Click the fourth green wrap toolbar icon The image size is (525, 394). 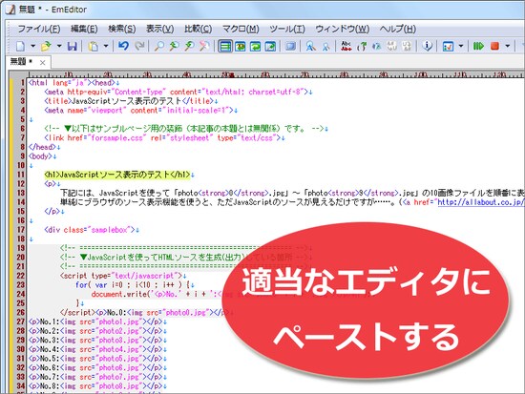click(270, 46)
